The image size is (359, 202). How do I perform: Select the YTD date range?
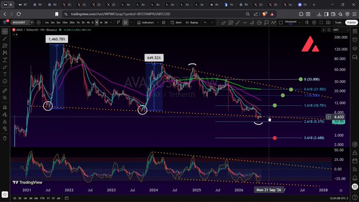42,198
